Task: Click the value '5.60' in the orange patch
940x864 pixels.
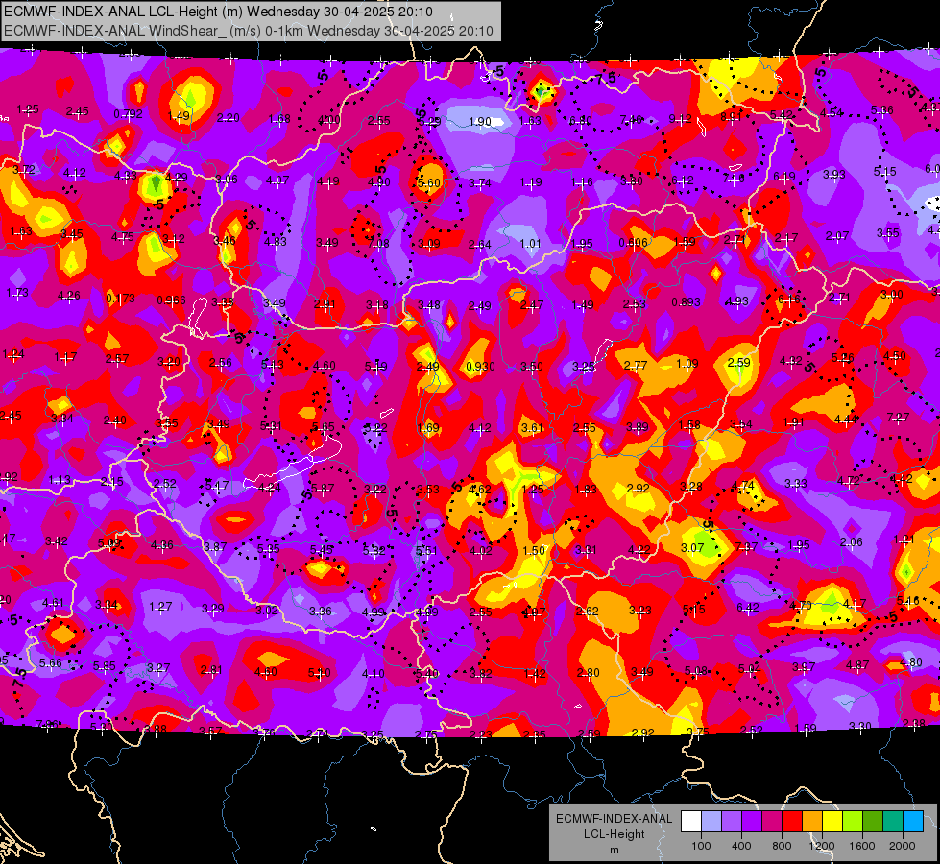Action: 428,182
